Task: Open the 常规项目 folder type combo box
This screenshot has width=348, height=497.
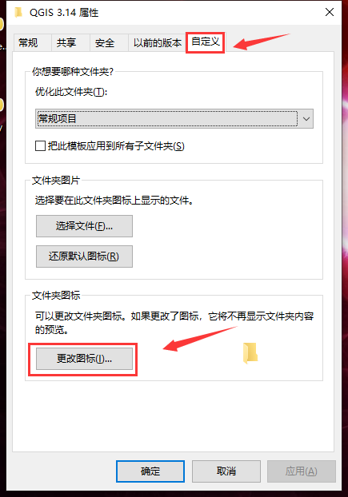Action: point(174,119)
